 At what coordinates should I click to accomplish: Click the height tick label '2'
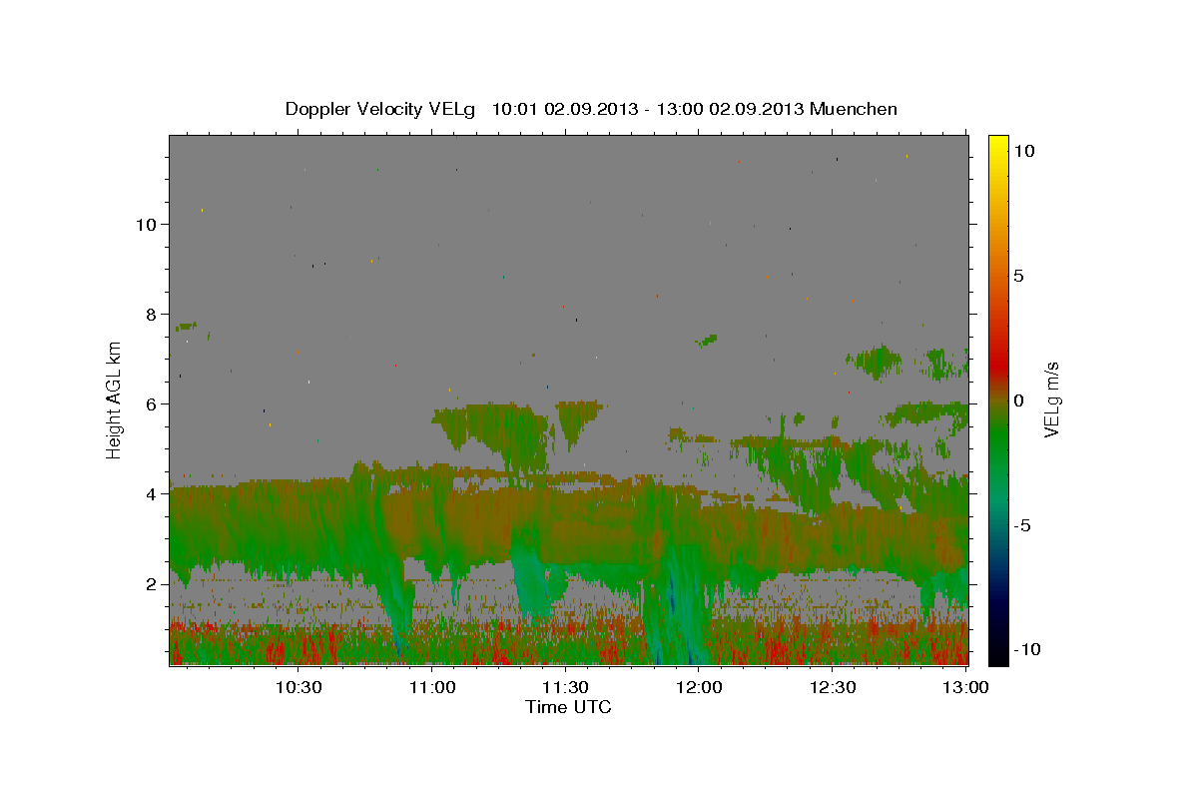153,584
